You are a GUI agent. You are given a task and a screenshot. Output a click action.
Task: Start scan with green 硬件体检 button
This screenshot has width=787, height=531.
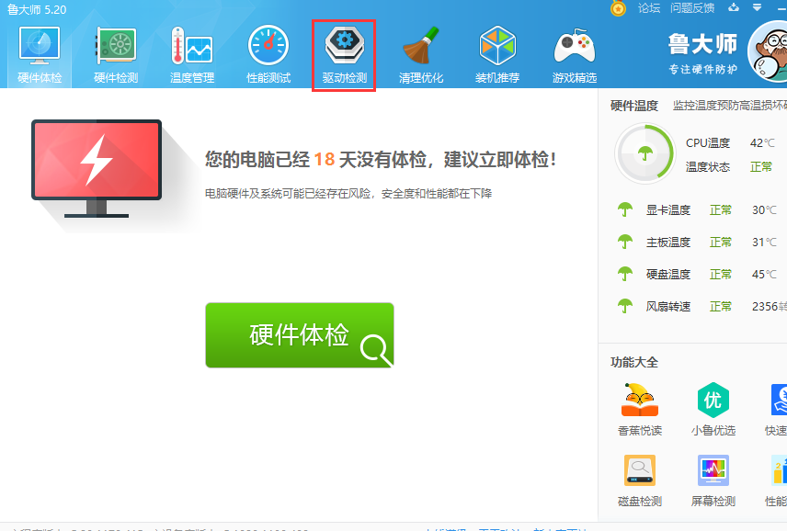(300, 335)
